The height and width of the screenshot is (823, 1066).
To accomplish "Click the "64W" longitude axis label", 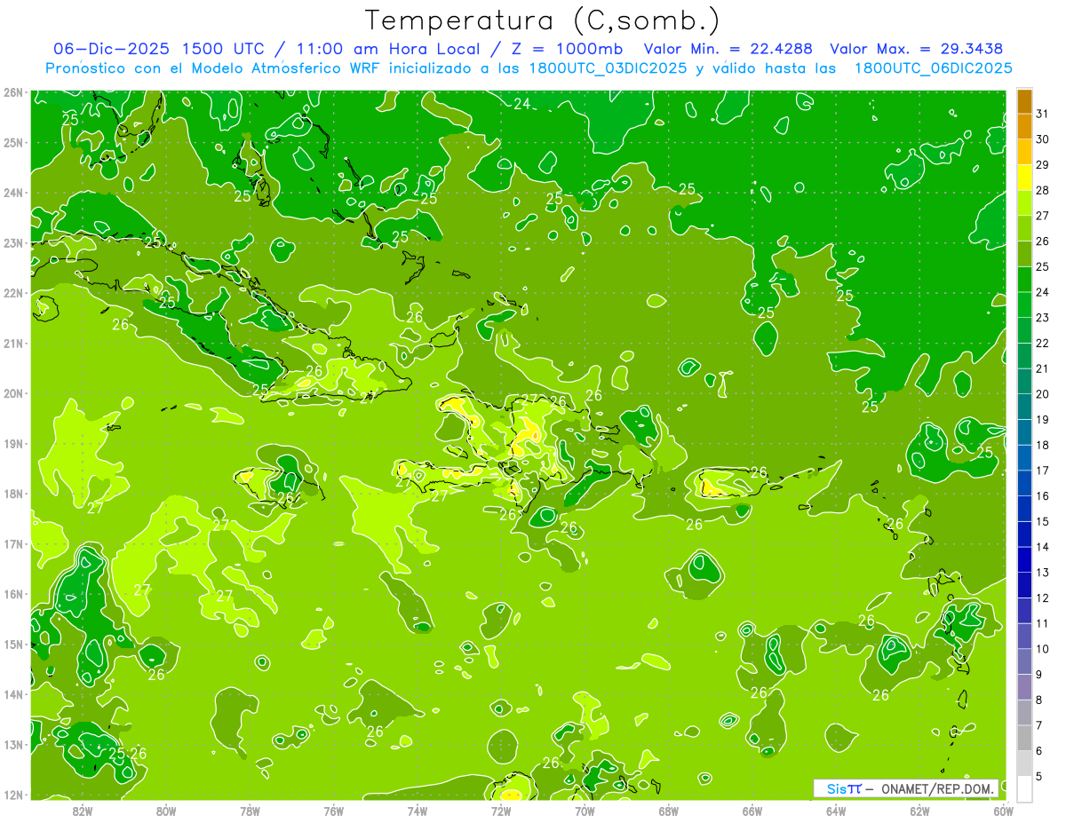I will (836, 811).
